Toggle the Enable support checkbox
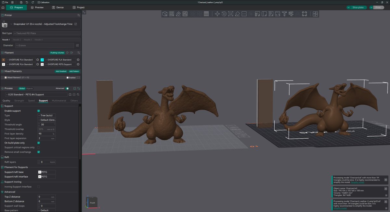Viewport: 390px width, 212px height. click(x=39, y=111)
